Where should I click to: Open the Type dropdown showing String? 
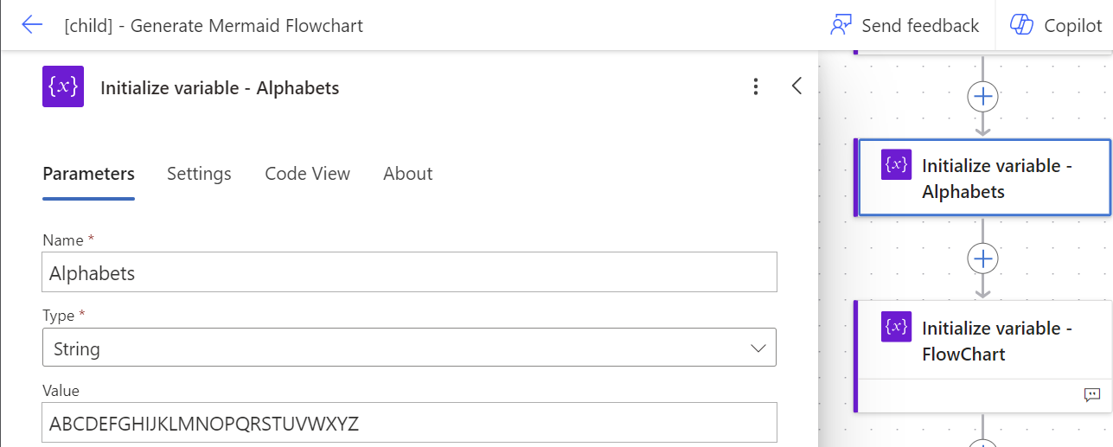(408, 348)
